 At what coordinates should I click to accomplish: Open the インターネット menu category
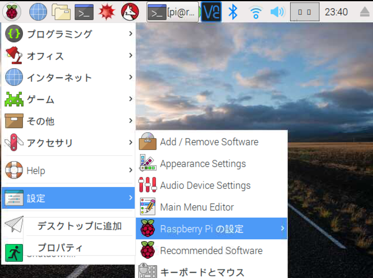tap(68, 78)
